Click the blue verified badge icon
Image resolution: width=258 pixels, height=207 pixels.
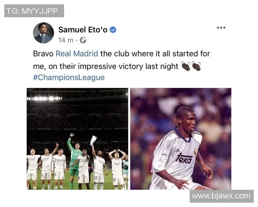[x=113, y=30]
